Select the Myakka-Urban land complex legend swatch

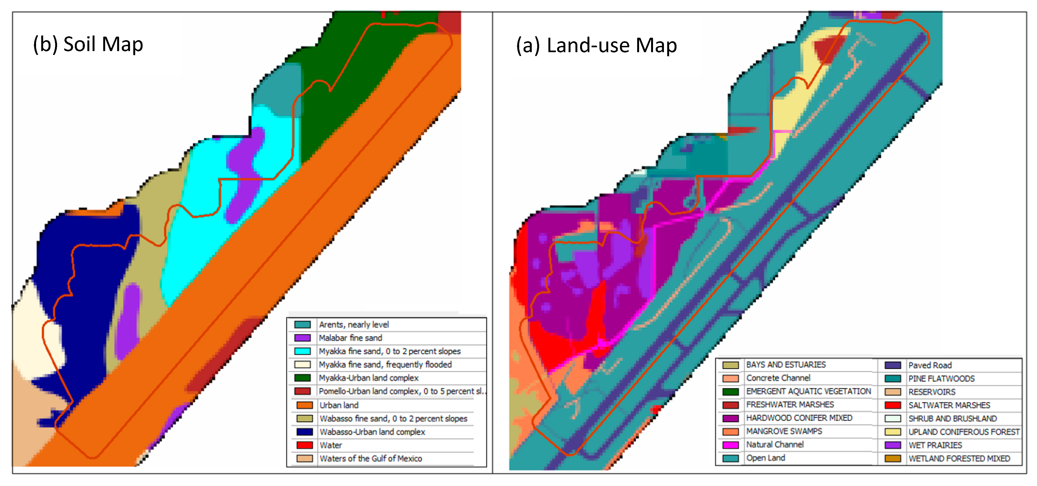pyautogui.click(x=302, y=378)
